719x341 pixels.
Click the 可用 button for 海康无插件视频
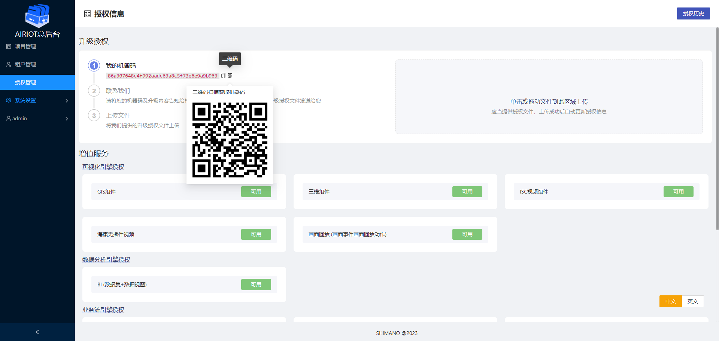click(256, 234)
